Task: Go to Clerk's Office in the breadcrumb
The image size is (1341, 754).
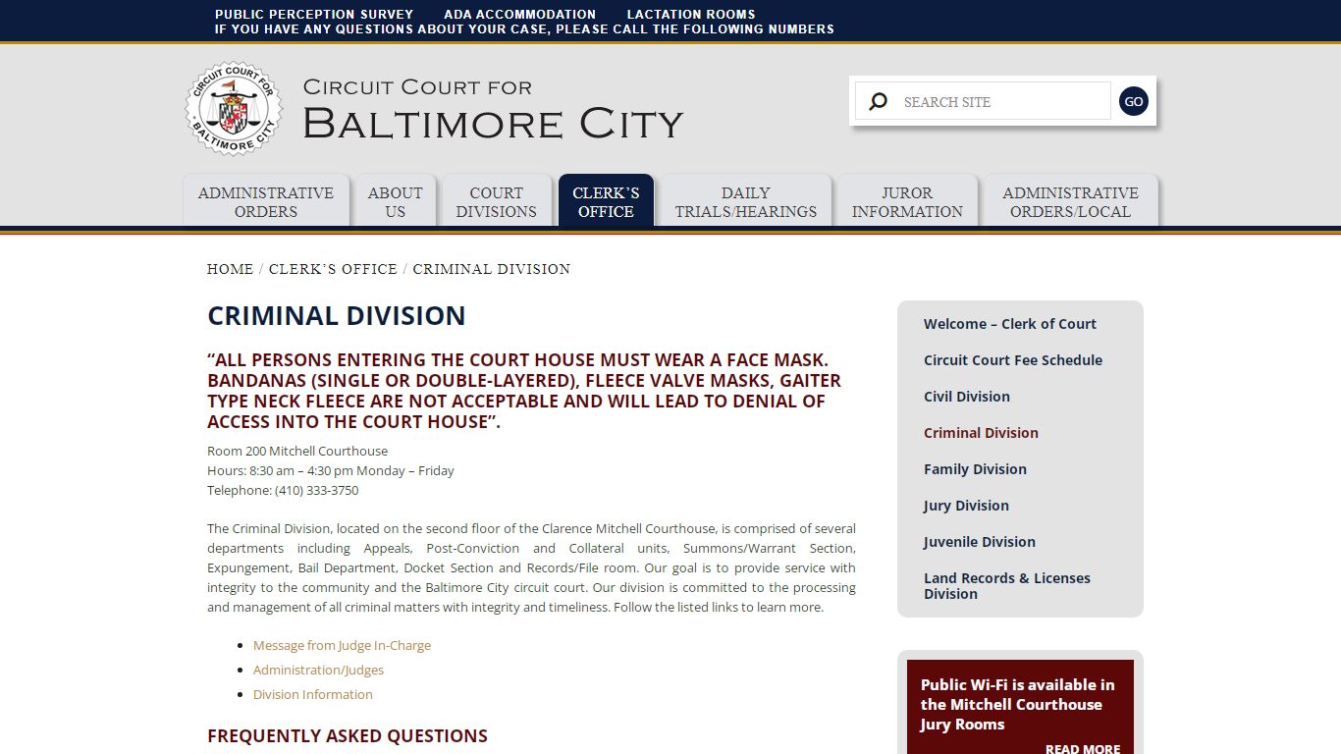Action: pos(333,269)
